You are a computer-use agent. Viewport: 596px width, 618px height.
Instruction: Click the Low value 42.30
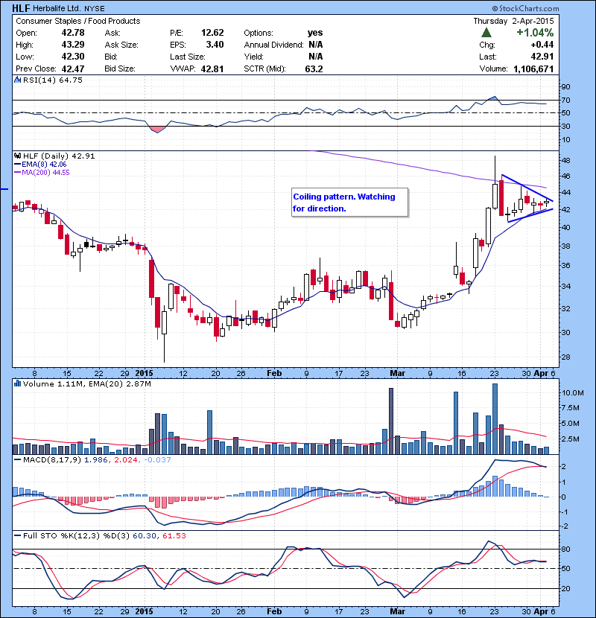click(x=73, y=57)
